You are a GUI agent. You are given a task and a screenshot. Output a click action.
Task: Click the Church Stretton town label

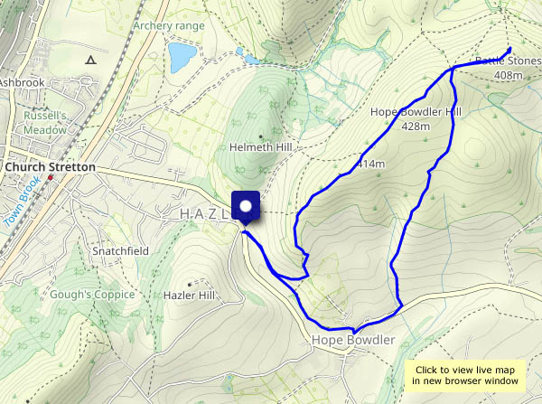coord(50,166)
